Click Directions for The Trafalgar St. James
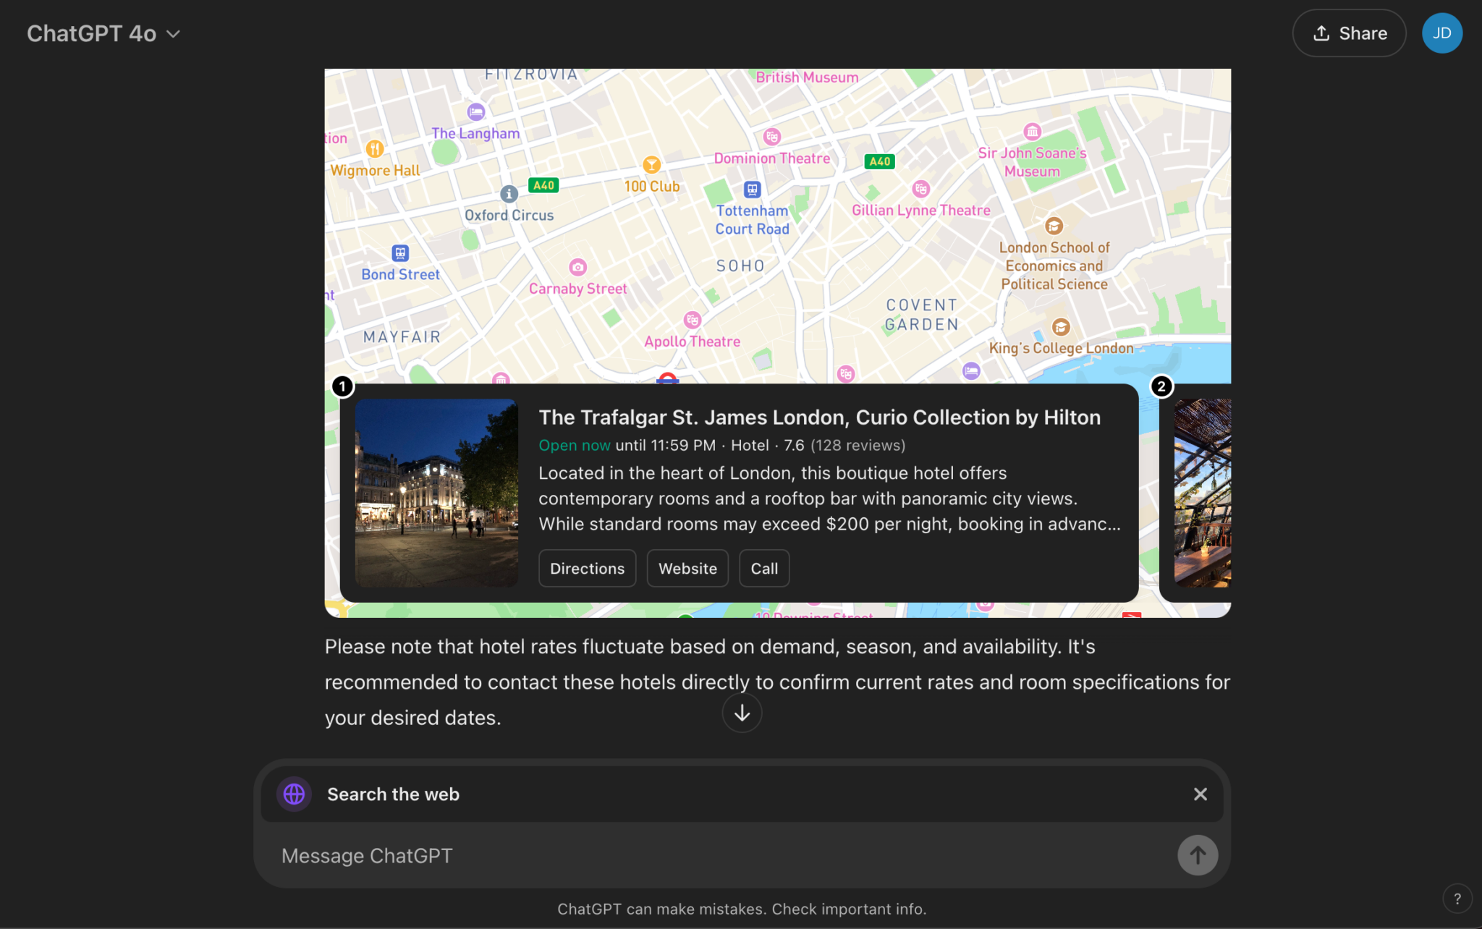 [587, 569]
